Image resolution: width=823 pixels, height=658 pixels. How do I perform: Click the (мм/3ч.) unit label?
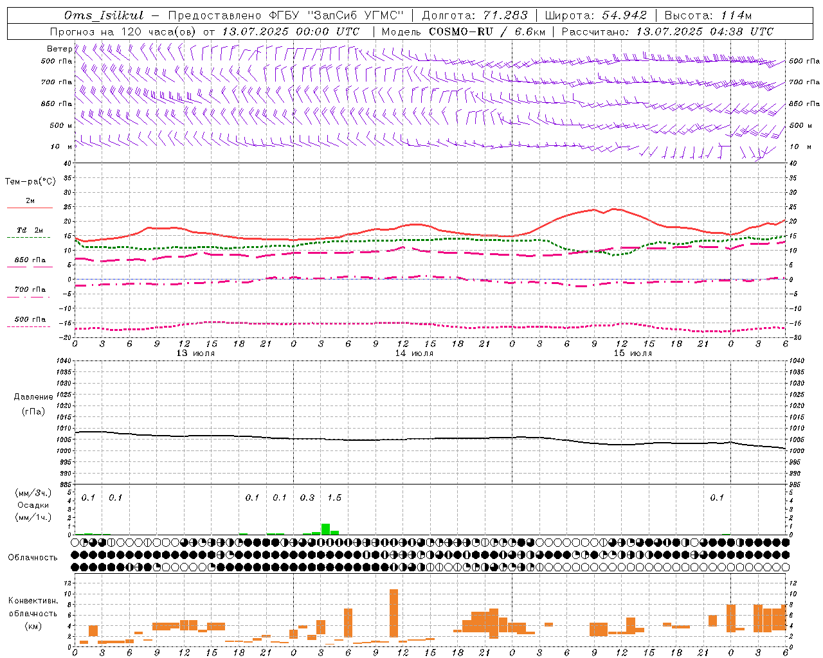point(33,493)
